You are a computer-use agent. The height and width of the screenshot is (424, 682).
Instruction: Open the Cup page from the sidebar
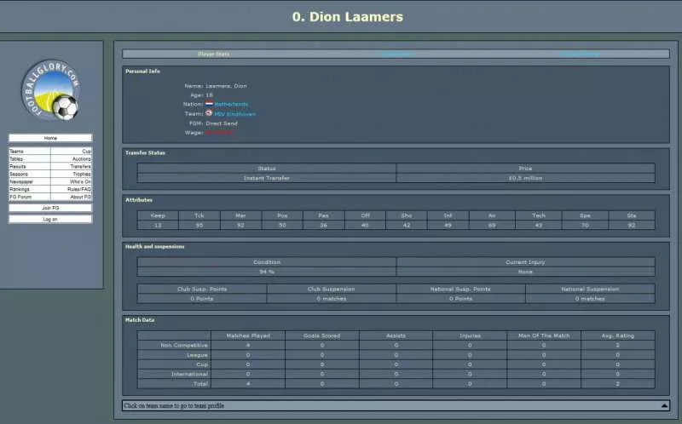[x=86, y=151]
